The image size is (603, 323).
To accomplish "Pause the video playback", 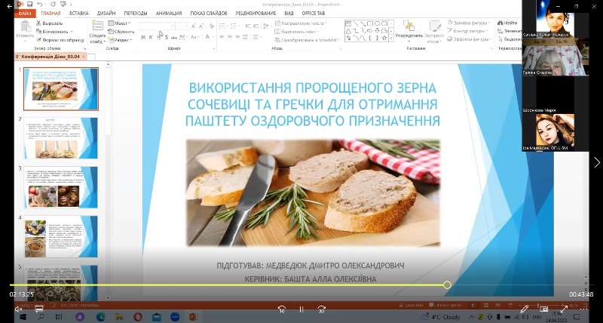I will [x=301, y=309].
